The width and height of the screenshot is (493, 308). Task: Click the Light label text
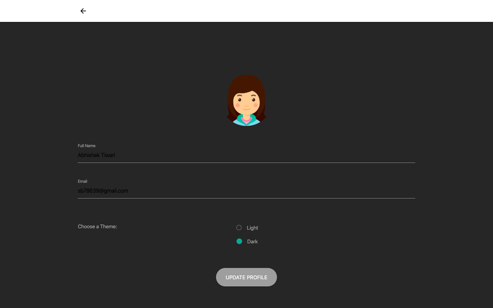click(x=252, y=228)
